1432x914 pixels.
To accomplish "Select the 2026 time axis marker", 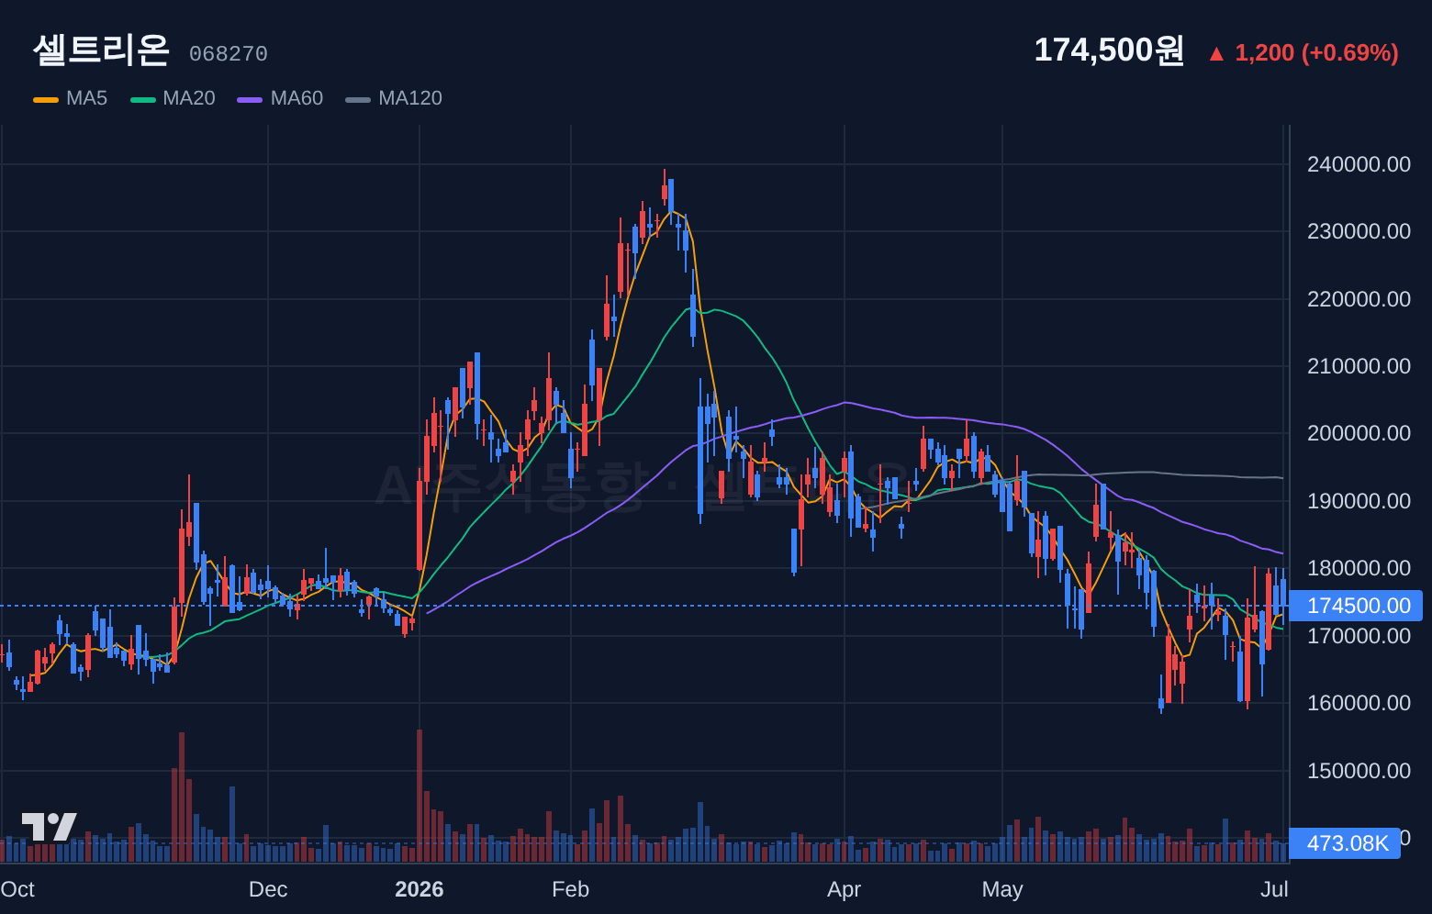I will click(x=420, y=889).
